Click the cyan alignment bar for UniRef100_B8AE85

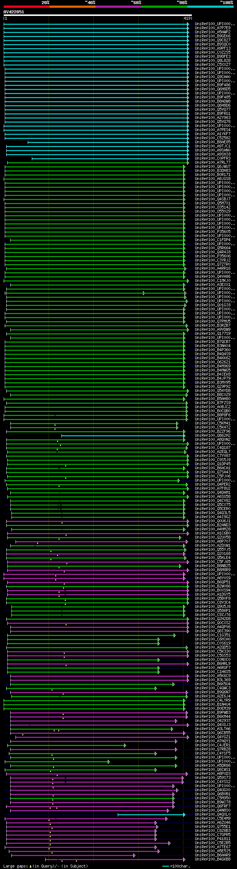pos(108,142)
